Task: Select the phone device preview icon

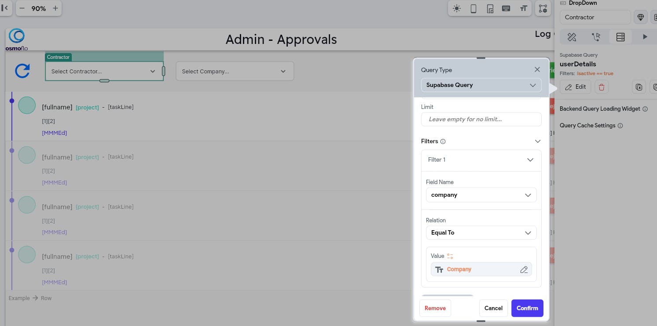Action: click(x=473, y=9)
